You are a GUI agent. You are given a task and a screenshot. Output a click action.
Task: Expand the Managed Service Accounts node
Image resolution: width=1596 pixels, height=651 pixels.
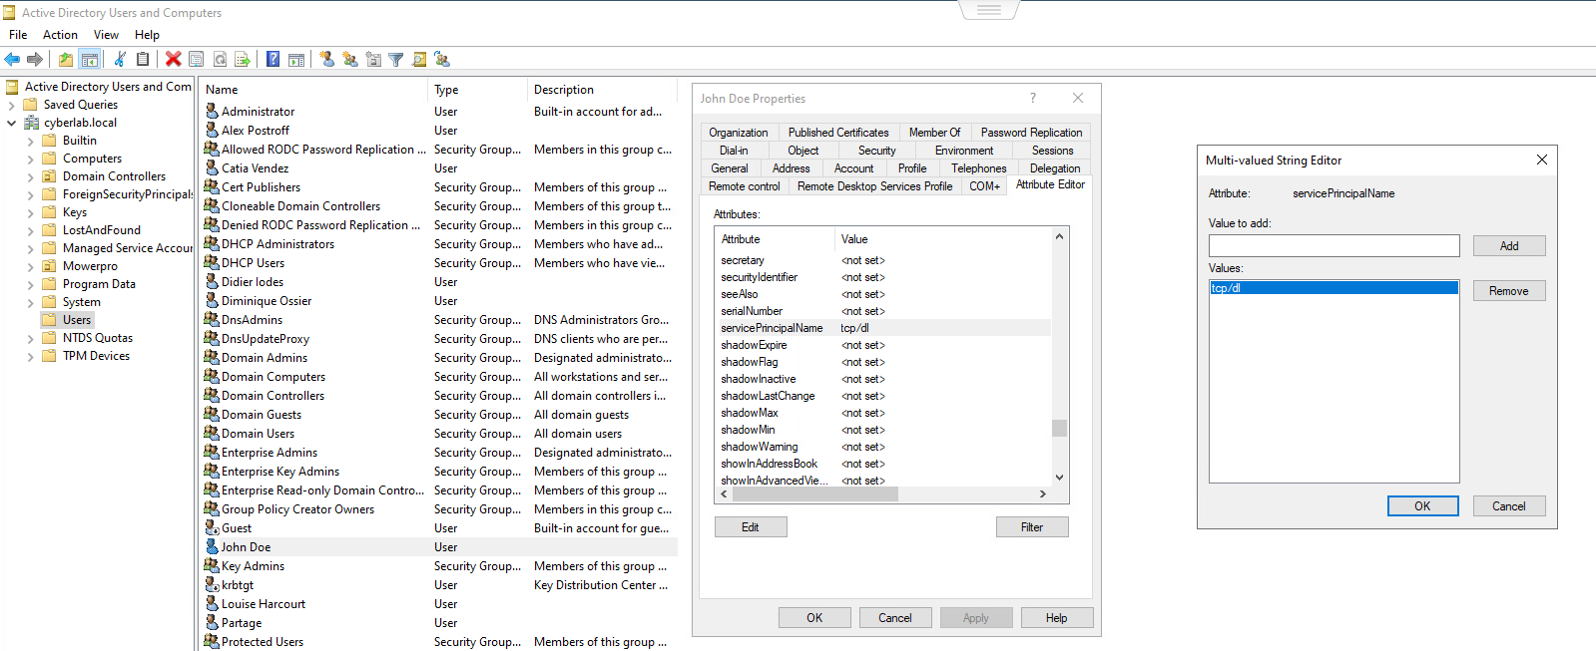point(30,249)
